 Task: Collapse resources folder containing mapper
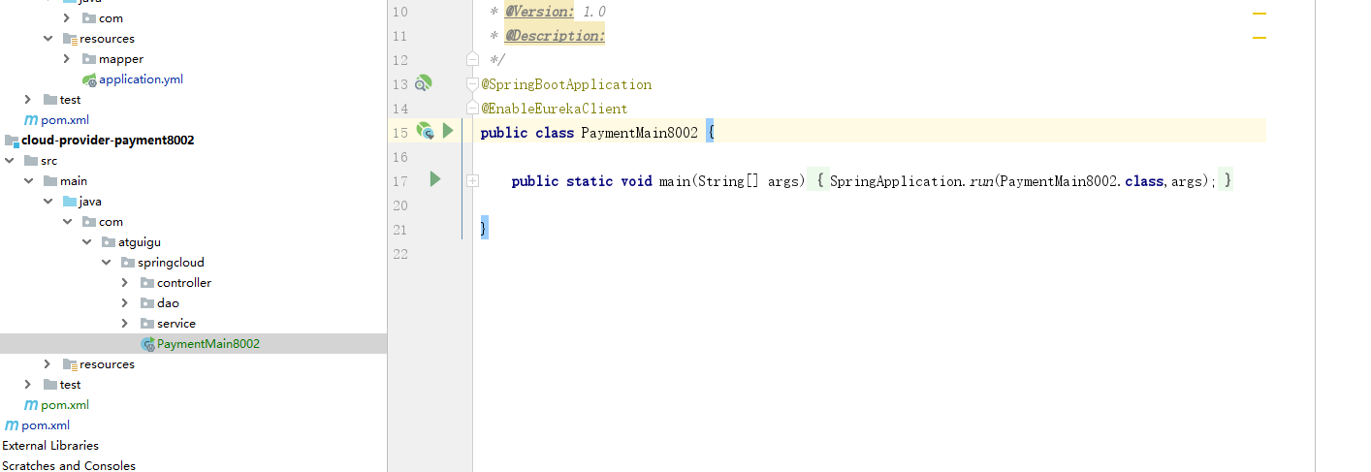[x=48, y=38]
